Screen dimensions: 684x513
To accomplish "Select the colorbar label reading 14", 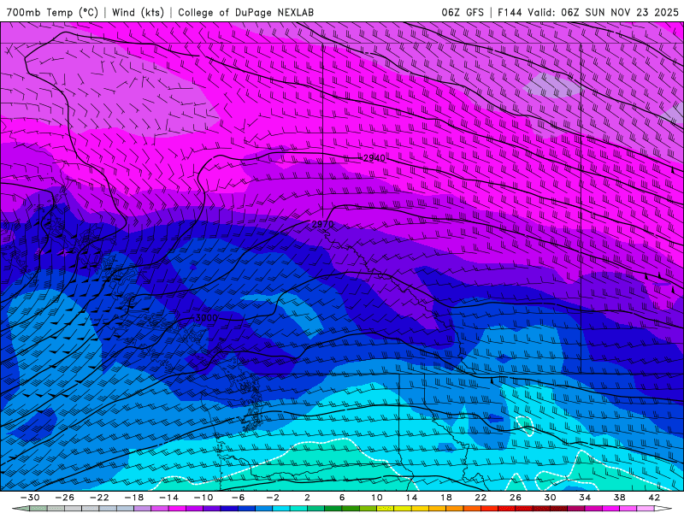I will [x=411, y=498].
